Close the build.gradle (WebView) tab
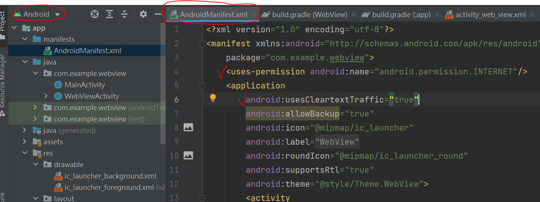Image resolution: width=540 pixels, height=202 pixels. pos(354,15)
